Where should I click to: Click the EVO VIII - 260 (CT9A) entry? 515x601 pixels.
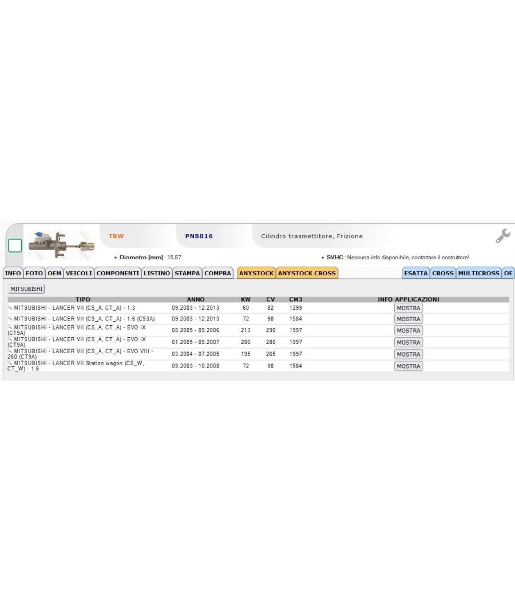click(x=80, y=354)
